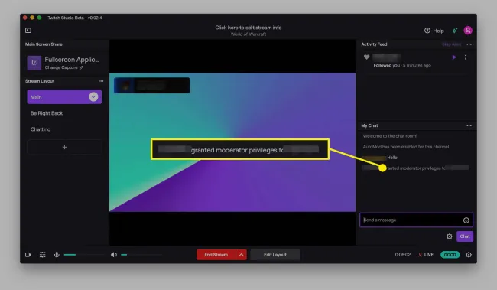497x290 pixels.
Task: Click the stream preview thumbnail overlay
Action: point(152,86)
